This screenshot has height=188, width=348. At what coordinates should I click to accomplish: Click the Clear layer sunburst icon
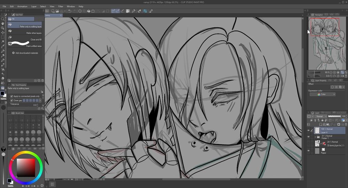coord(80,11)
